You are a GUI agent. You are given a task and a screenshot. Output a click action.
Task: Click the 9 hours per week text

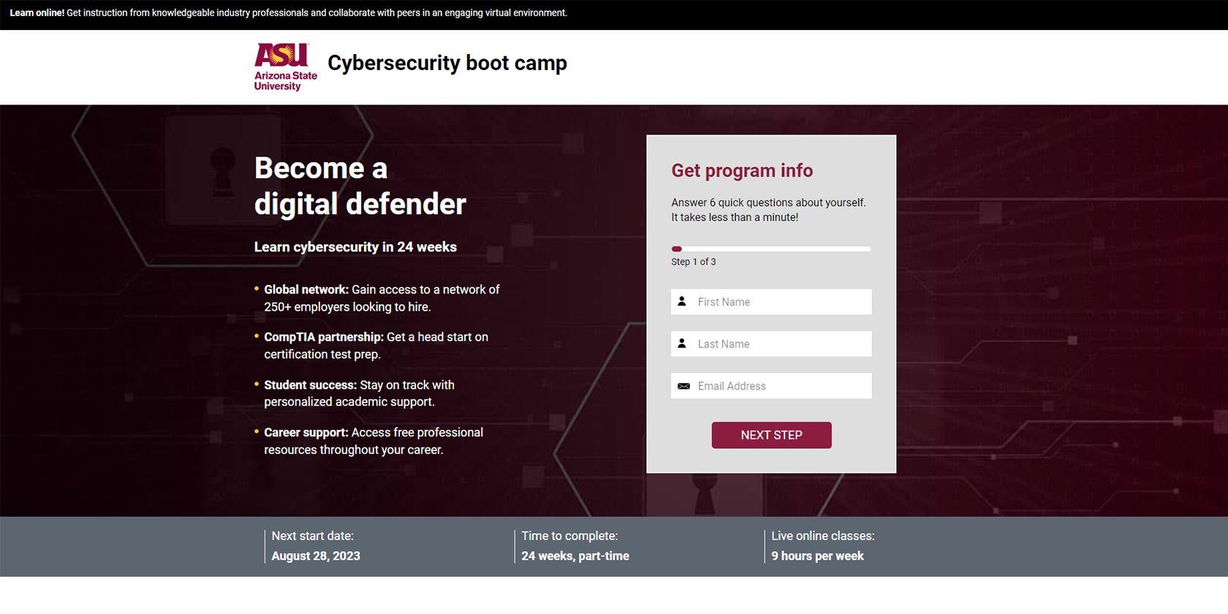coord(817,556)
